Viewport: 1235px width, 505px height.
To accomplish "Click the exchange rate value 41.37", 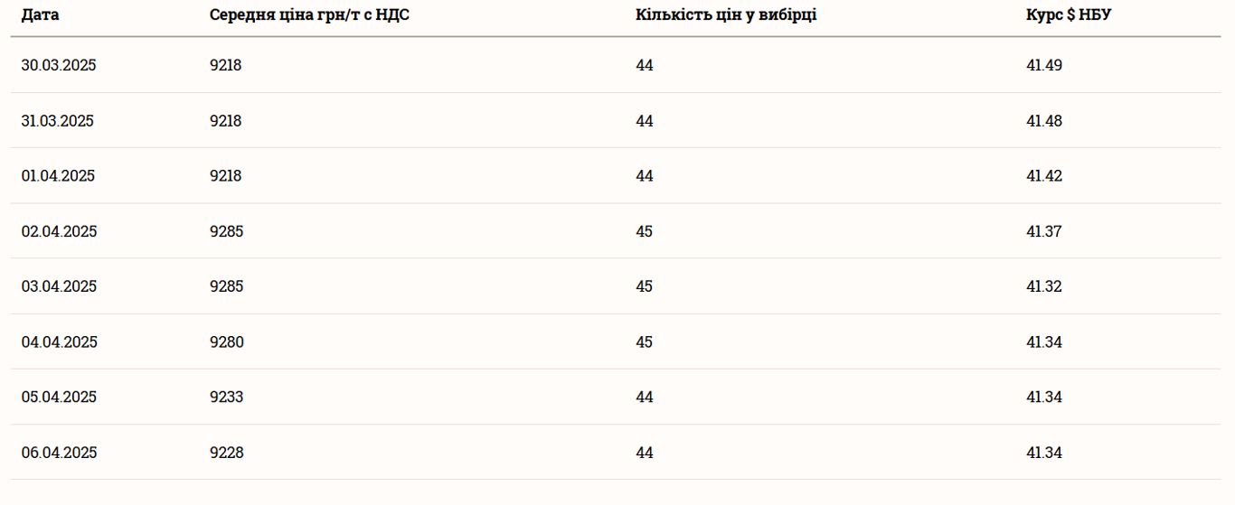I will tap(1044, 232).
